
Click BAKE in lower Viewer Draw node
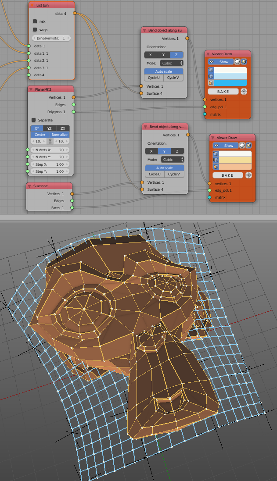coord(228,175)
